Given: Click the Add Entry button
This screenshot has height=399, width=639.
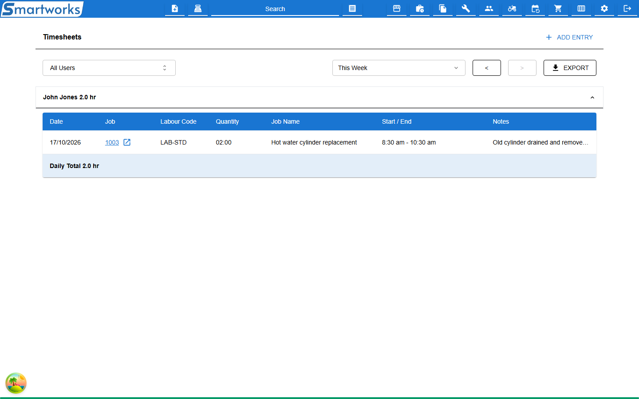Looking at the screenshot, I should click(x=569, y=37).
